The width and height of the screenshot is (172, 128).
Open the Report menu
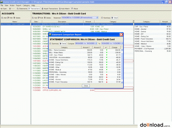19,5
